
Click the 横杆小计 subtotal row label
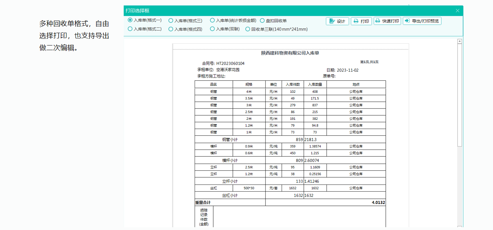click(x=230, y=160)
